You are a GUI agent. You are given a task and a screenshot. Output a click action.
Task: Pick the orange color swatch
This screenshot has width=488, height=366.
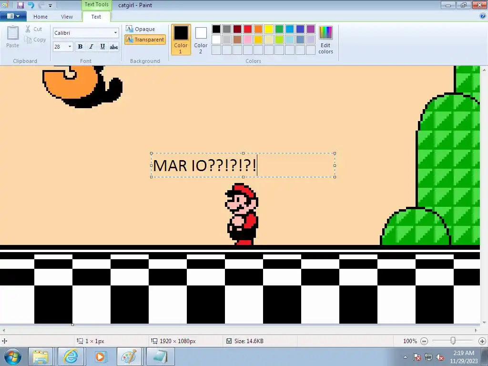point(258,29)
